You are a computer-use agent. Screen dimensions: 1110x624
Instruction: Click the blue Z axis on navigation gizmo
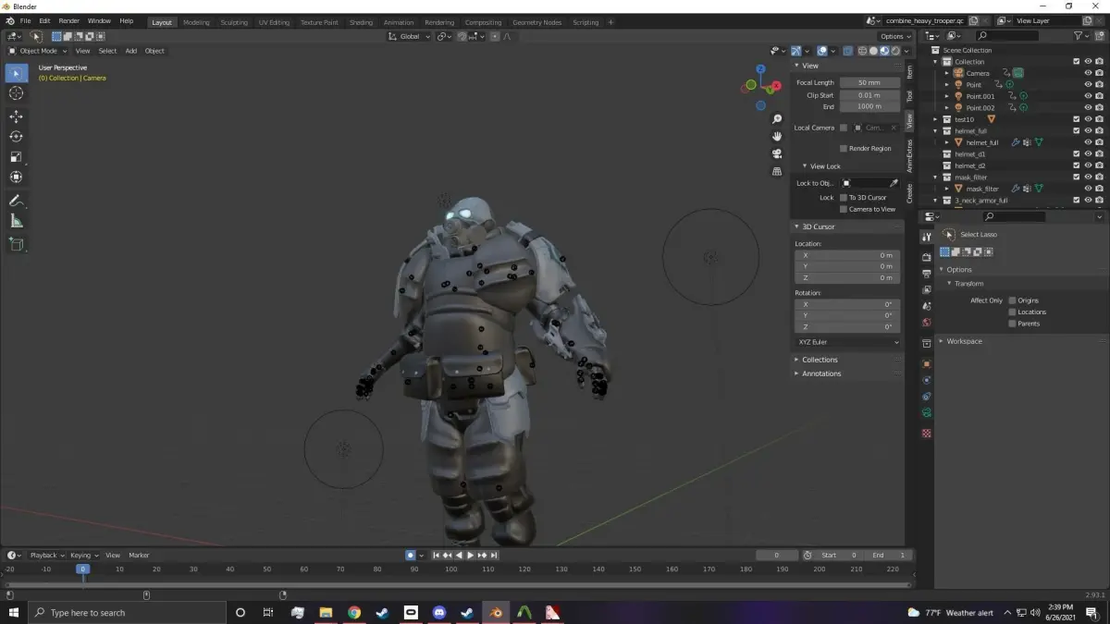pos(760,68)
